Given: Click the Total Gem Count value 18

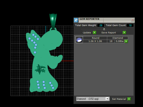Looking at the screenshot, I should [130, 25].
